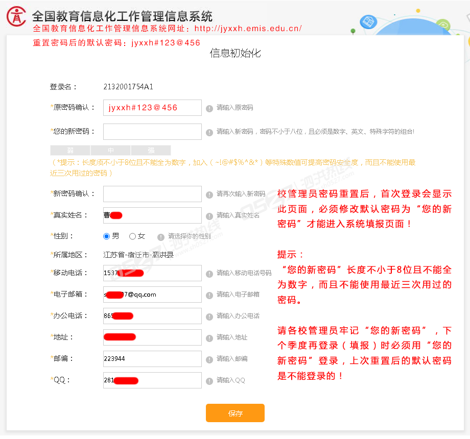Click info icon beside mobile phone field

coord(209,274)
